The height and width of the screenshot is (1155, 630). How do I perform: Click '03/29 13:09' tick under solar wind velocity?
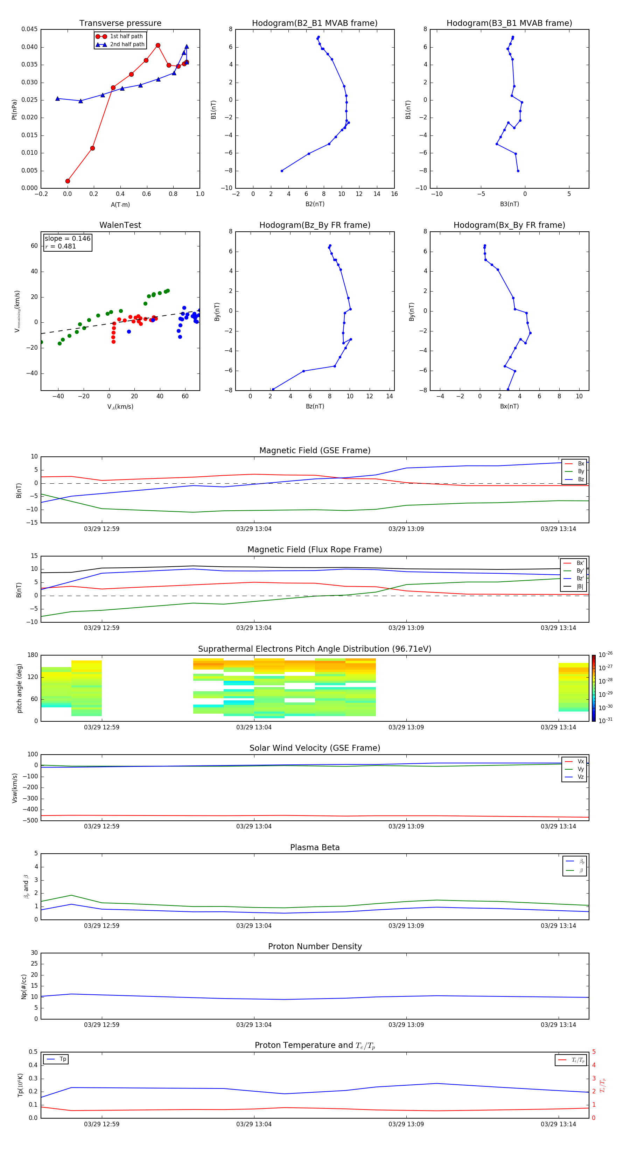[x=406, y=826]
